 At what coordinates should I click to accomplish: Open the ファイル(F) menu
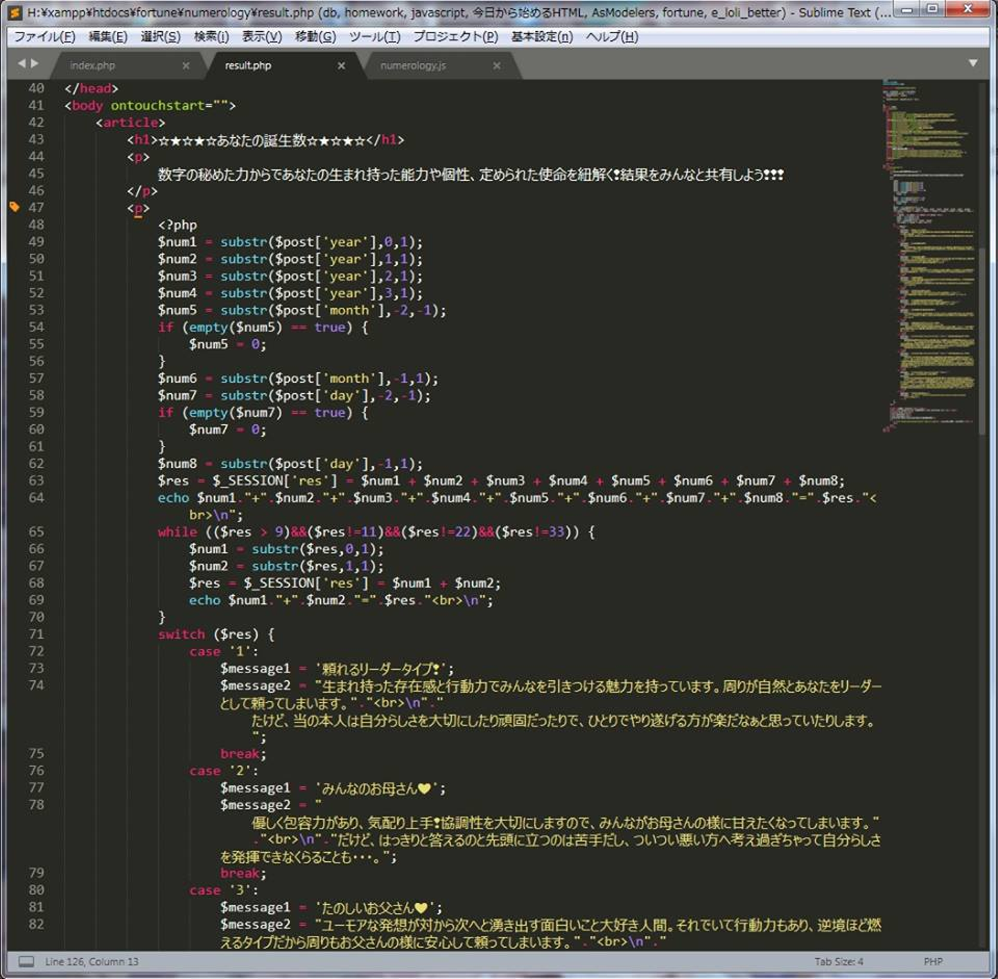[44, 37]
